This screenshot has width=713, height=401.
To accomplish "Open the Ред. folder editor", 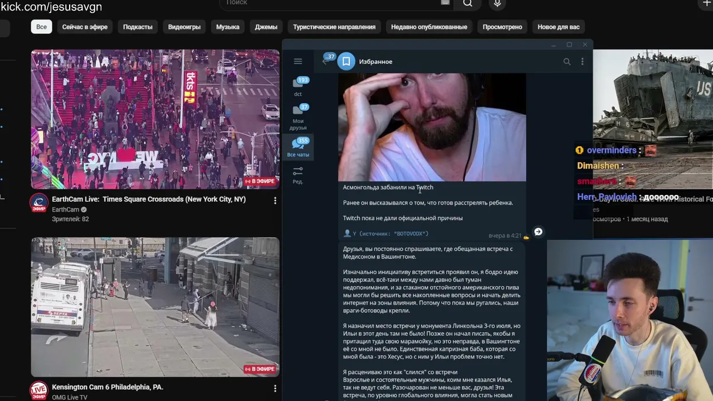I will click(298, 175).
